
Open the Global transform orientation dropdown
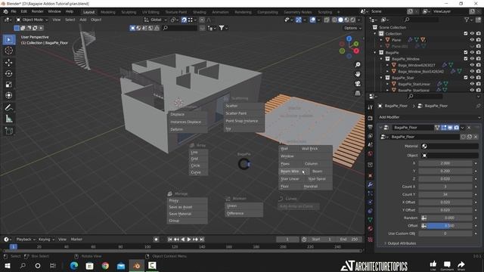[155, 20]
